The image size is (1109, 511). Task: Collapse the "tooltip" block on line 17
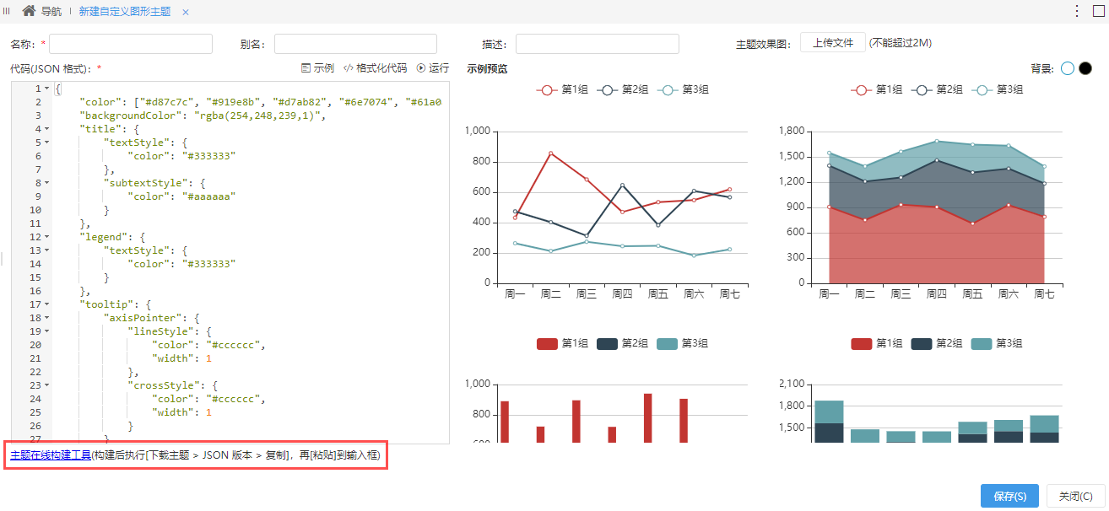click(x=46, y=304)
